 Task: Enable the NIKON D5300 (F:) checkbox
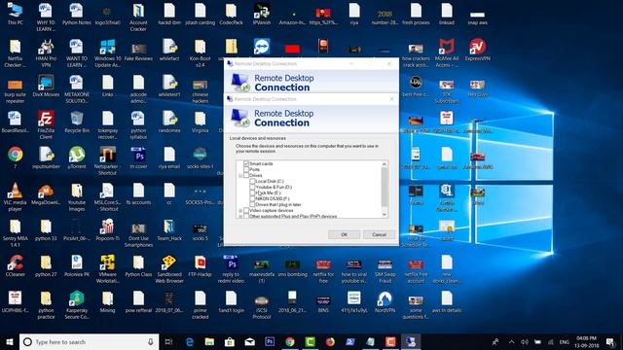tap(252, 198)
